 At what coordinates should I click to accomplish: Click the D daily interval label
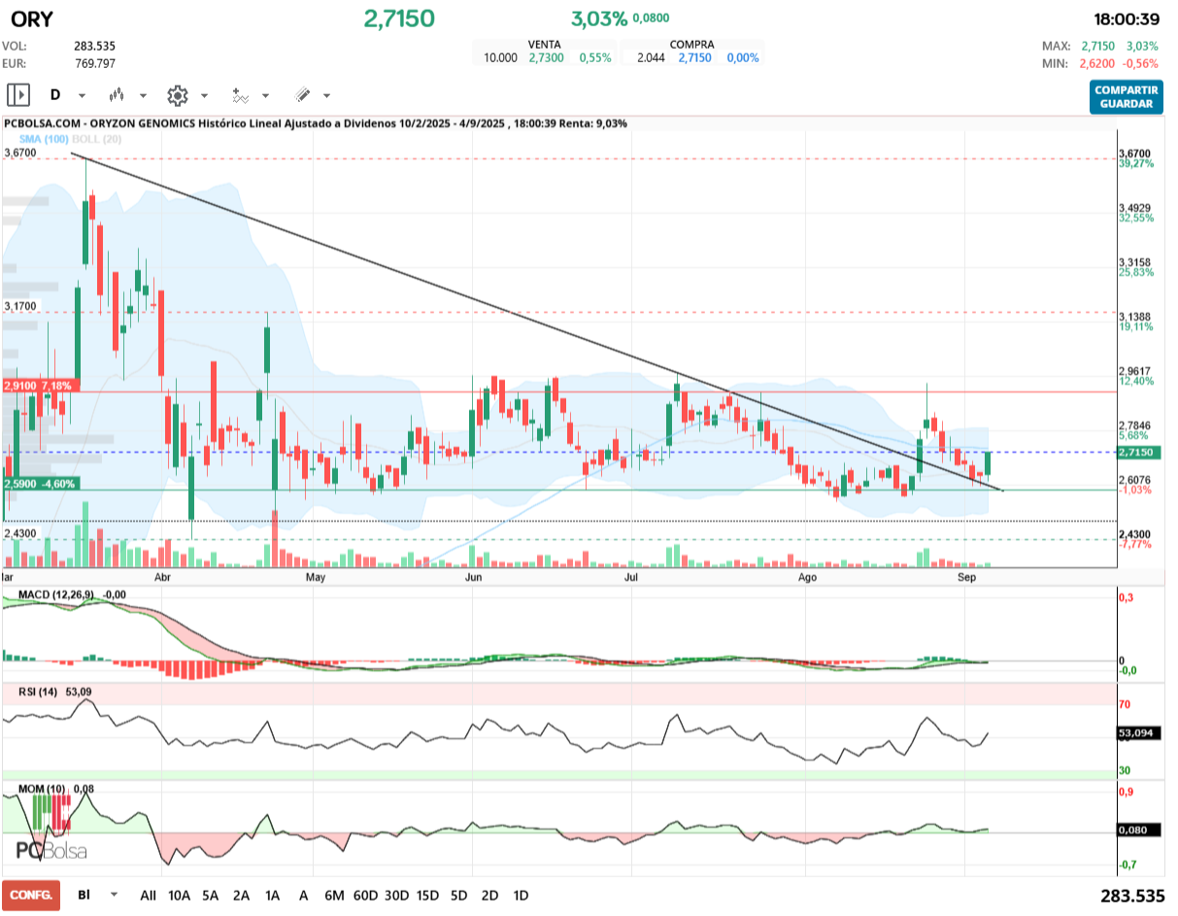(x=55, y=95)
